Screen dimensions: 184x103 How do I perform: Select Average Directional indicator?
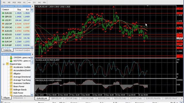click(x=22, y=77)
